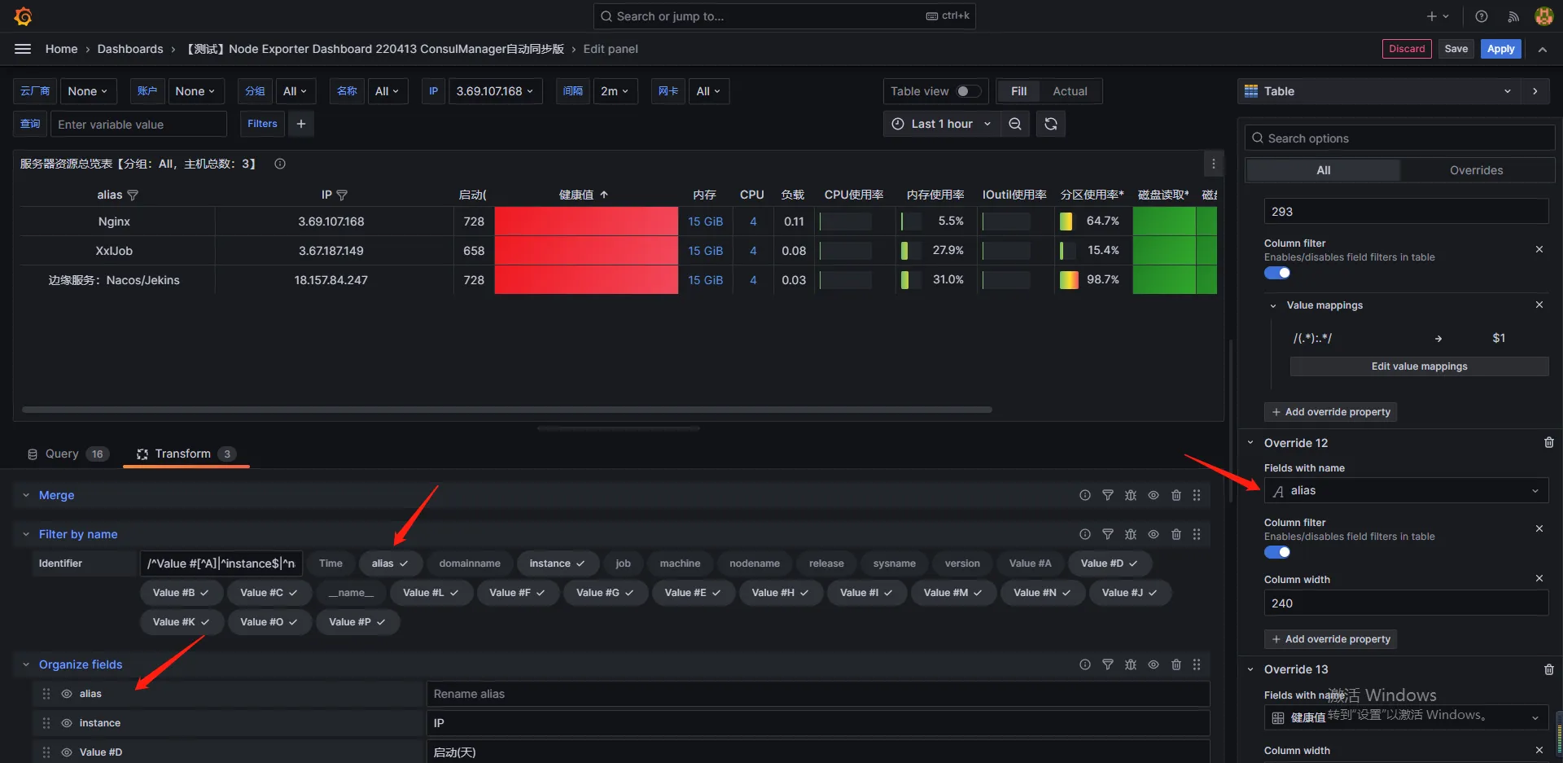This screenshot has height=763, width=1563.
Task: Click debug icon on Filter by name row
Action: (1131, 534)
